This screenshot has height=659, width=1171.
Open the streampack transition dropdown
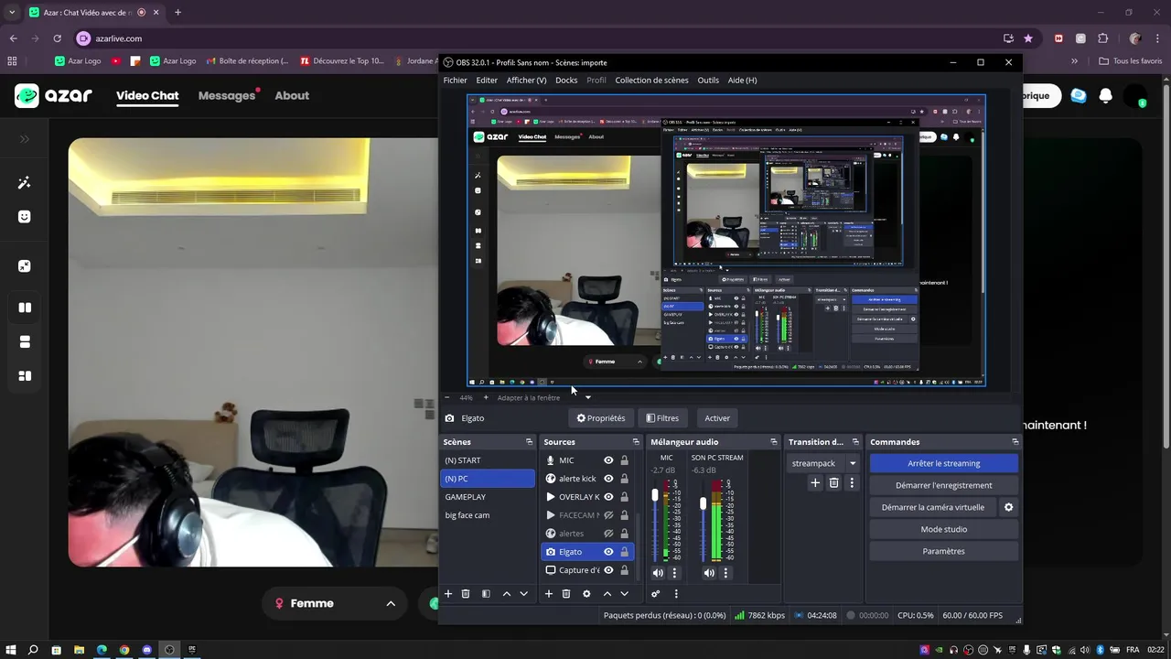coord(853,463)
